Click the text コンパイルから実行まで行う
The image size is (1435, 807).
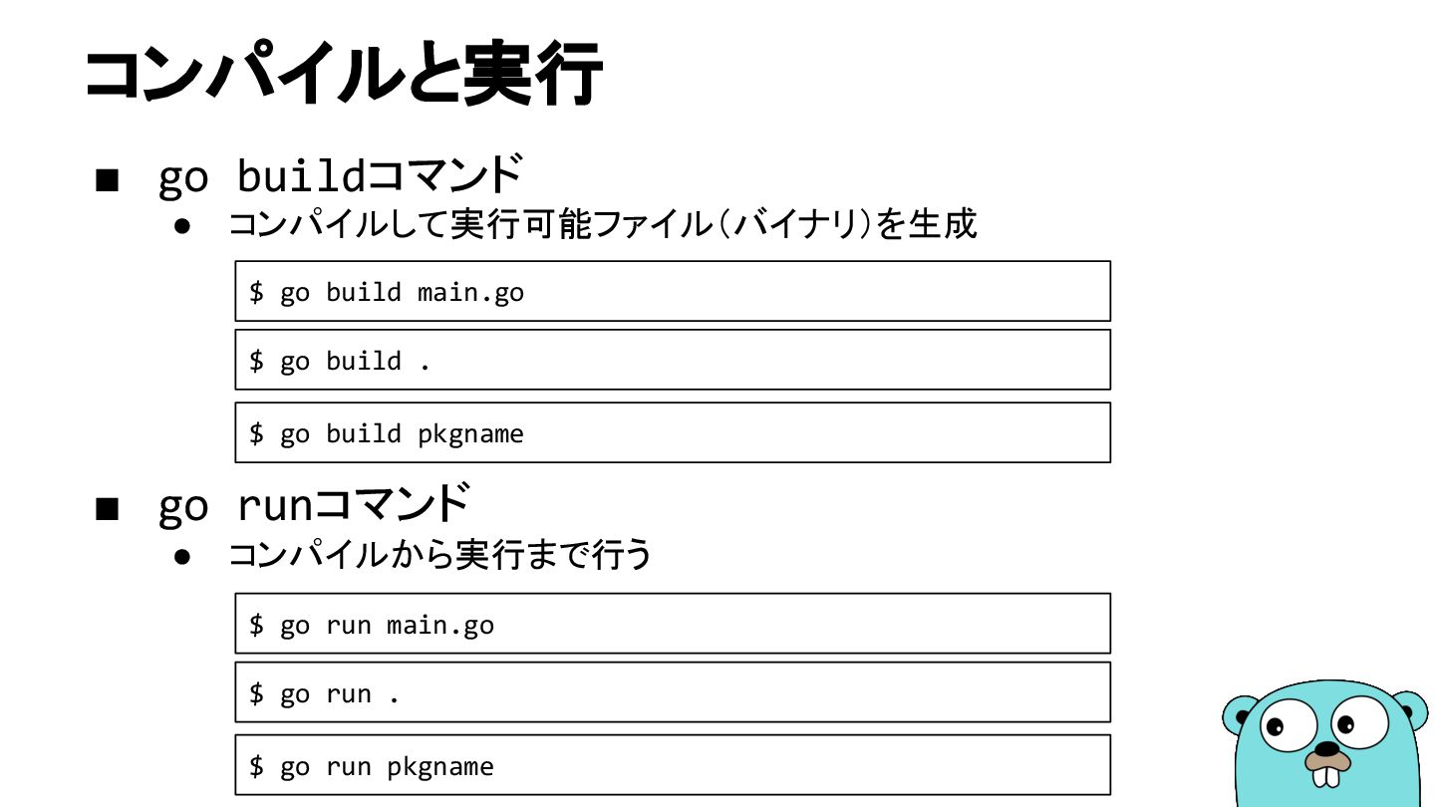click(440, 555)
